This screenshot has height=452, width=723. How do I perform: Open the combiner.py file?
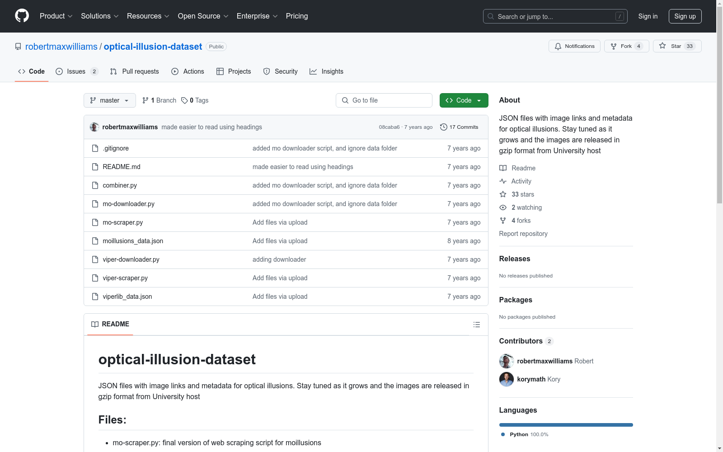pyautogui.click(x=120, y=185)
